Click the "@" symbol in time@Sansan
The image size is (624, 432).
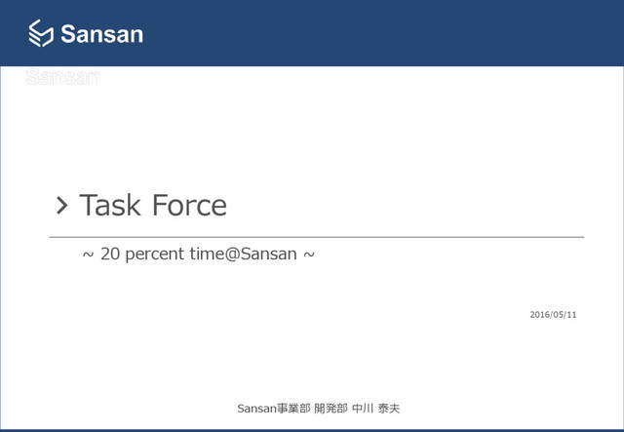pos(232,255)
